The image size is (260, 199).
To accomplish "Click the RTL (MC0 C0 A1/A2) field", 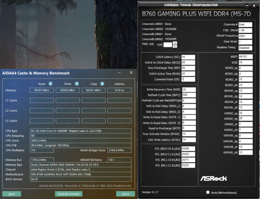I will pyautogui.click(x=188, y=149).
